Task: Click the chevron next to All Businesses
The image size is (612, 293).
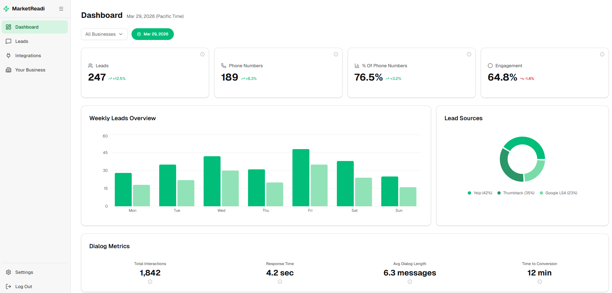Action: pyautogui.click(x=121, y=34)
